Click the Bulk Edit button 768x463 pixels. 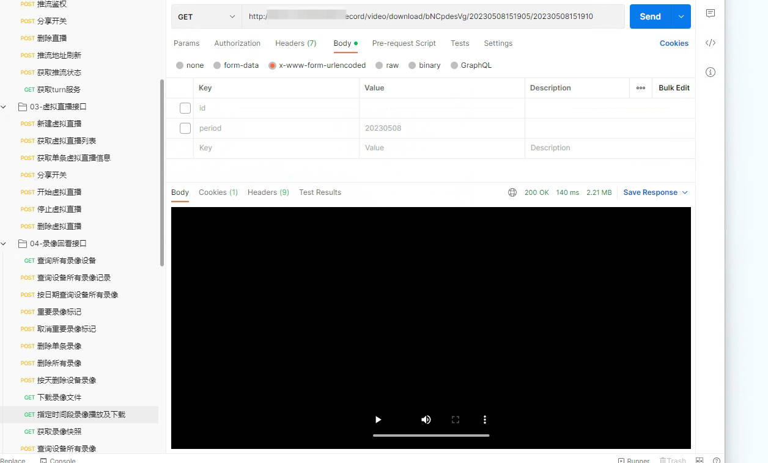pos(674,88)
